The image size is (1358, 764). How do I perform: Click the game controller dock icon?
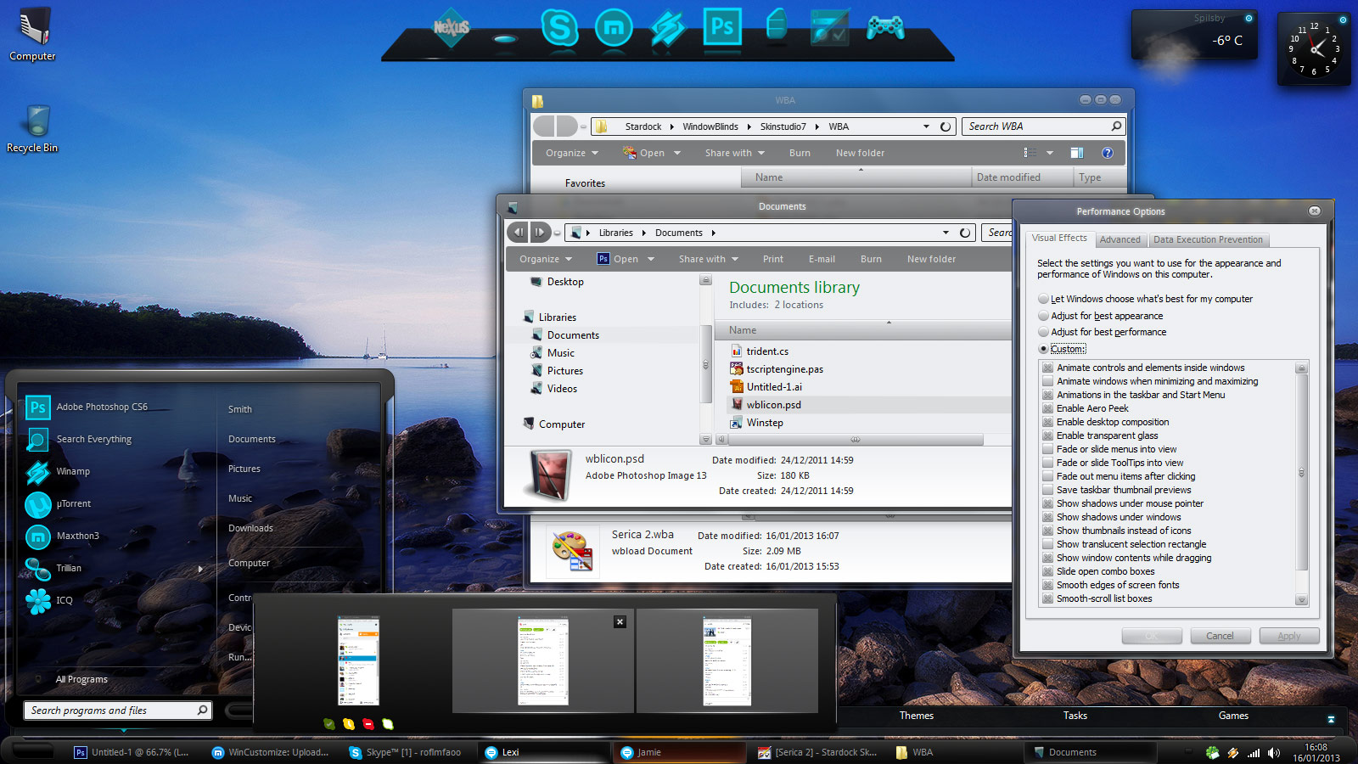[x=884, y=28]
